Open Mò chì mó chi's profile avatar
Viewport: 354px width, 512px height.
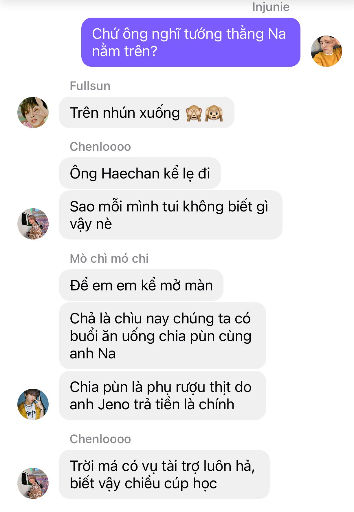[x=33, y=404]
